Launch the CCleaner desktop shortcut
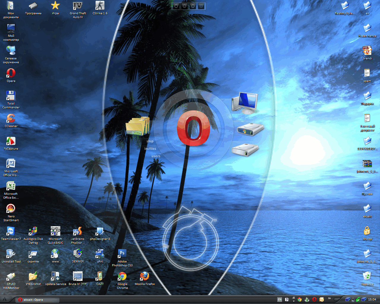 (11, 121)
